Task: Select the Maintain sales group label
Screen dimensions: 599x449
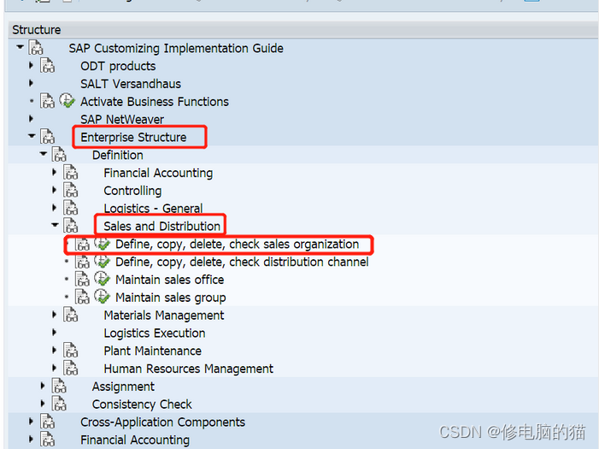Action: (x=170, y=297)
